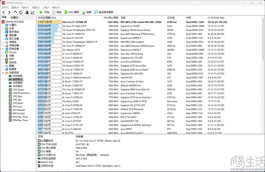Click 驱动程序更新 driver update button
This screenshot has height=172, width=265.
(x=104, y=12)
